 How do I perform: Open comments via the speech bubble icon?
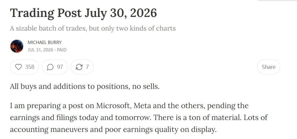(50, 67)
